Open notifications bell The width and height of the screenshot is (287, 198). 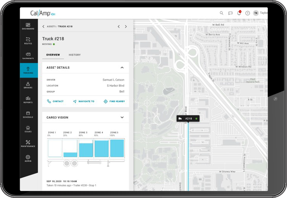click(x=239, y=13)
